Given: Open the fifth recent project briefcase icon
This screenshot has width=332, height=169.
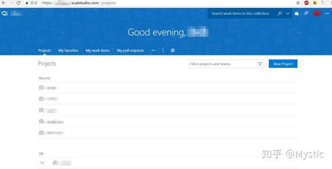Looking at the screenshot, I should point(41,133).
